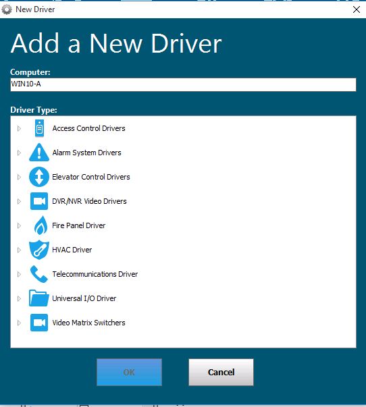Click the Alarm System Drivers warning triangle icon

(x=39, y=153)
